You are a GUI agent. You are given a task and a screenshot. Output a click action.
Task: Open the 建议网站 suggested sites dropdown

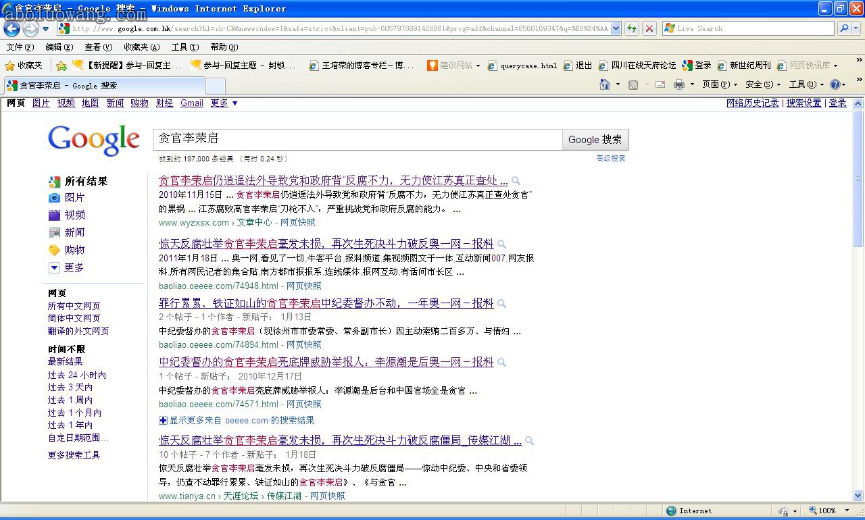(x=453, y=66)
